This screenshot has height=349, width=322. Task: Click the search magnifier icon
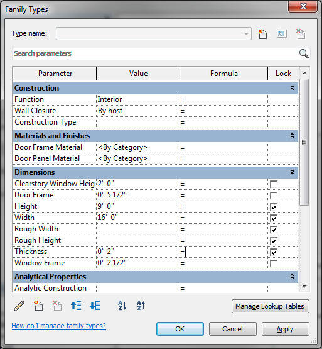coord(304,53)
